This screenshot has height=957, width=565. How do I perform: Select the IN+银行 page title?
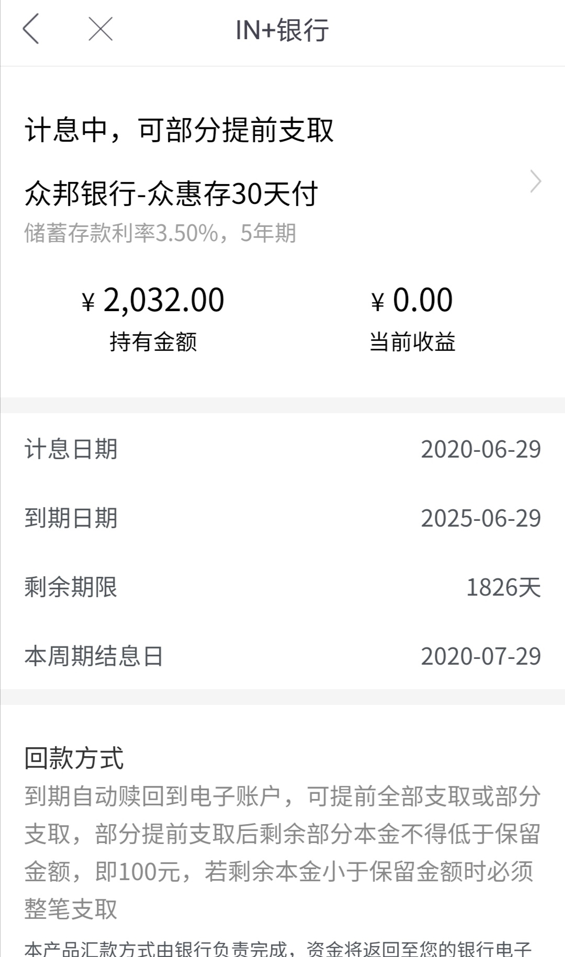click(x=282, y=30)
